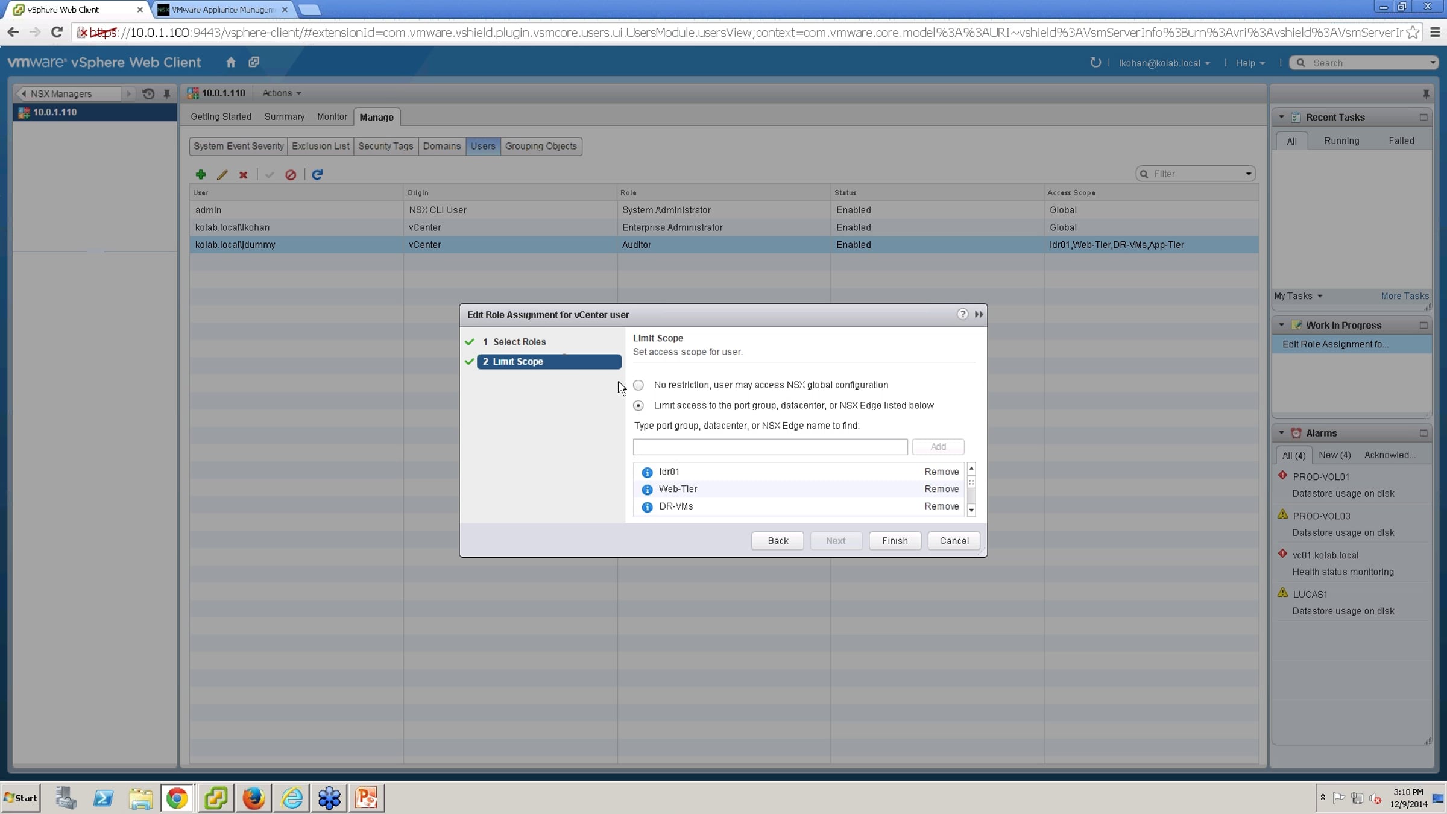Switch to the Monitor tab
The height and width of the screenshot is (814, 1447).
[332, 116]
